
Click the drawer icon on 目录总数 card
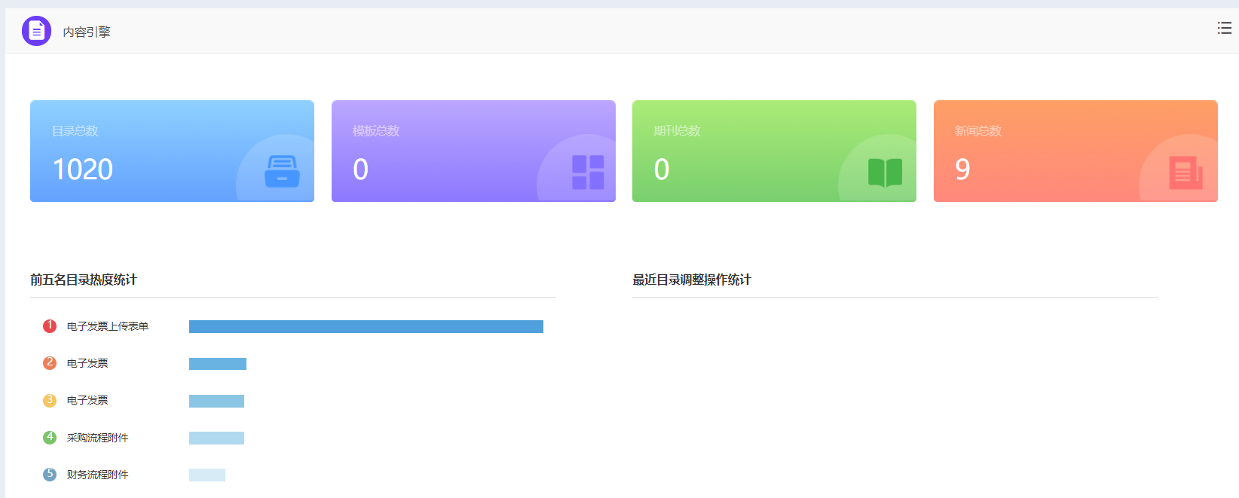coord(282,171)
